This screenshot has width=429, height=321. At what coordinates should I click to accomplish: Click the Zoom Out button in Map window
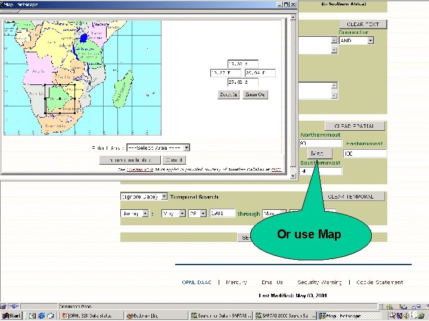point(255,95)
